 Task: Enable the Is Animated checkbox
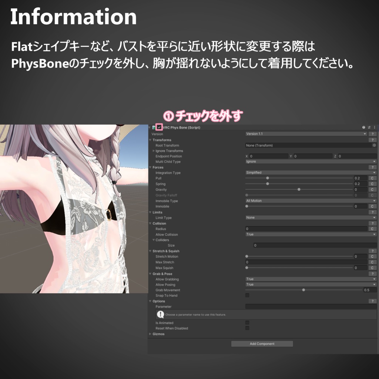click(x=247, y=322)
